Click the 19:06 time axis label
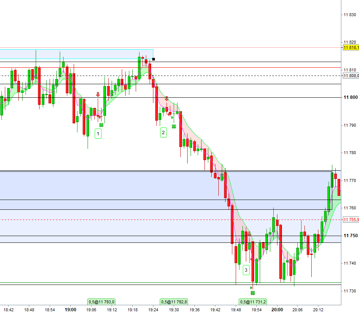359x312 pixels. pyautogui.click(x=91, y=310)
